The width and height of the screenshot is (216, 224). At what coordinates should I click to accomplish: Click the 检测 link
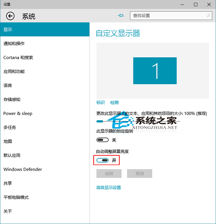(114, 103)
